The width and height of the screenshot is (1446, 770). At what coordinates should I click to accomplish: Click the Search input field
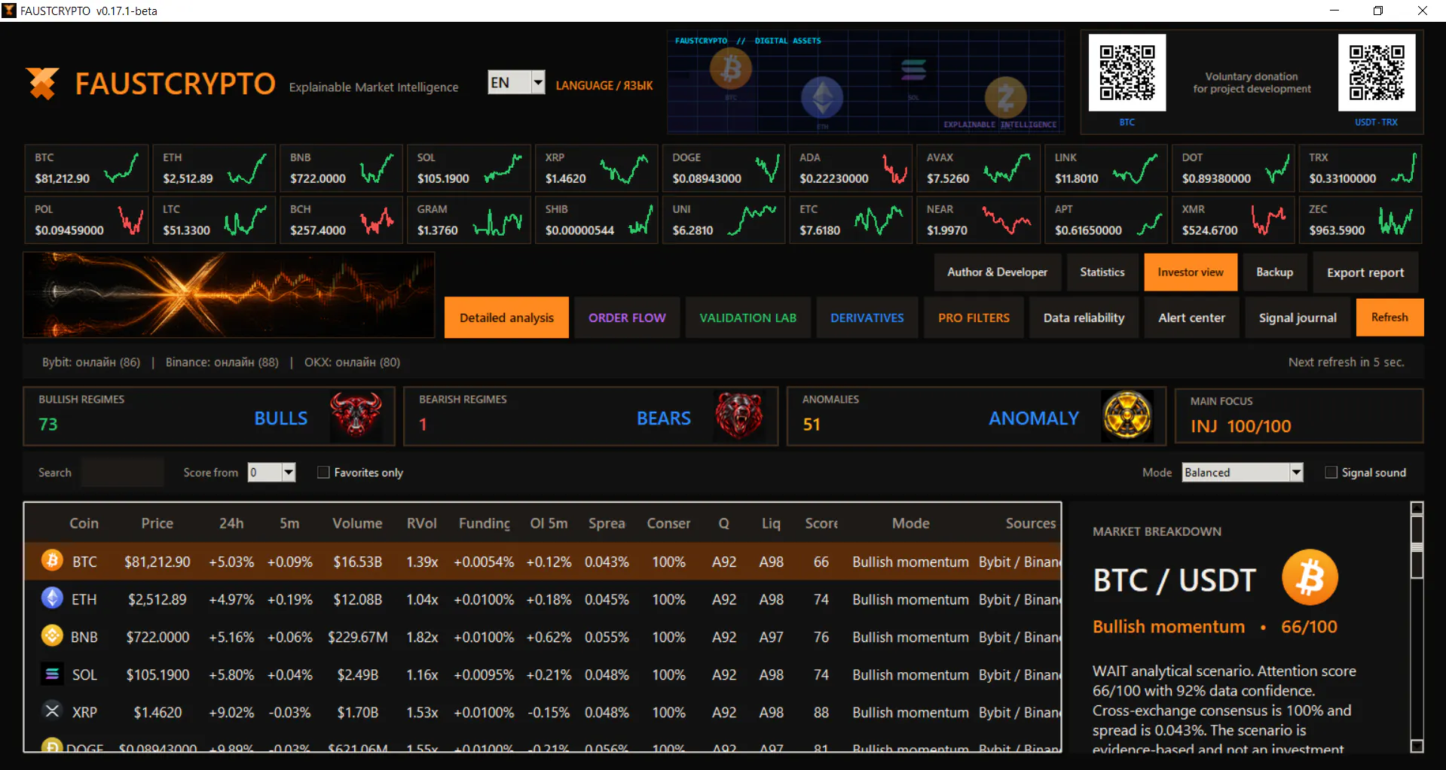tap(122, 472)
